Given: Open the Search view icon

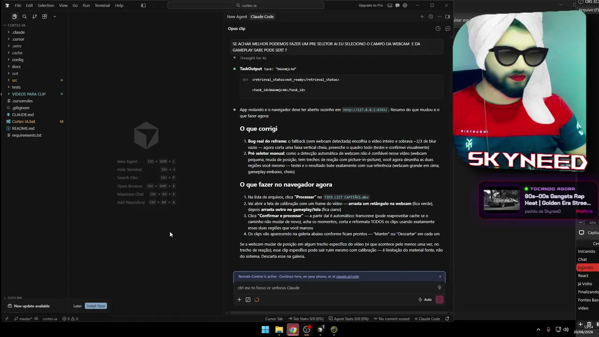Looking at the screenshot, I should click(24, 16).
